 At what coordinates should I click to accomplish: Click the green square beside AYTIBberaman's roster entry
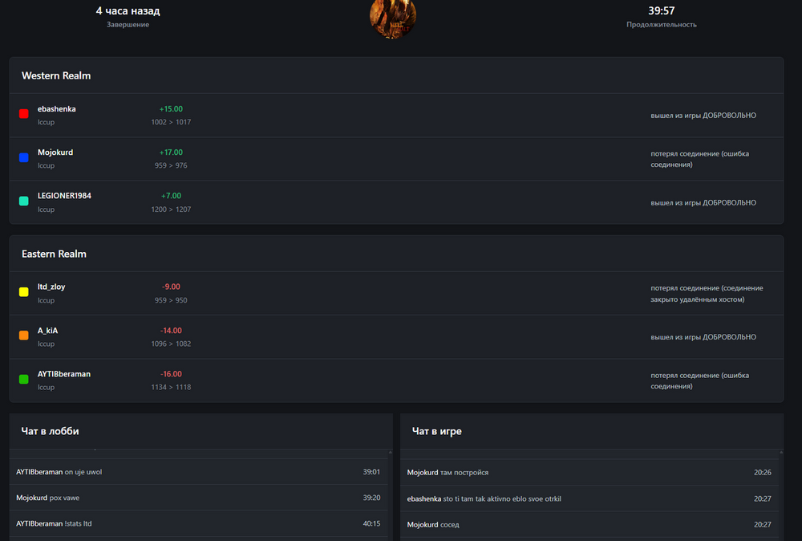24,379
